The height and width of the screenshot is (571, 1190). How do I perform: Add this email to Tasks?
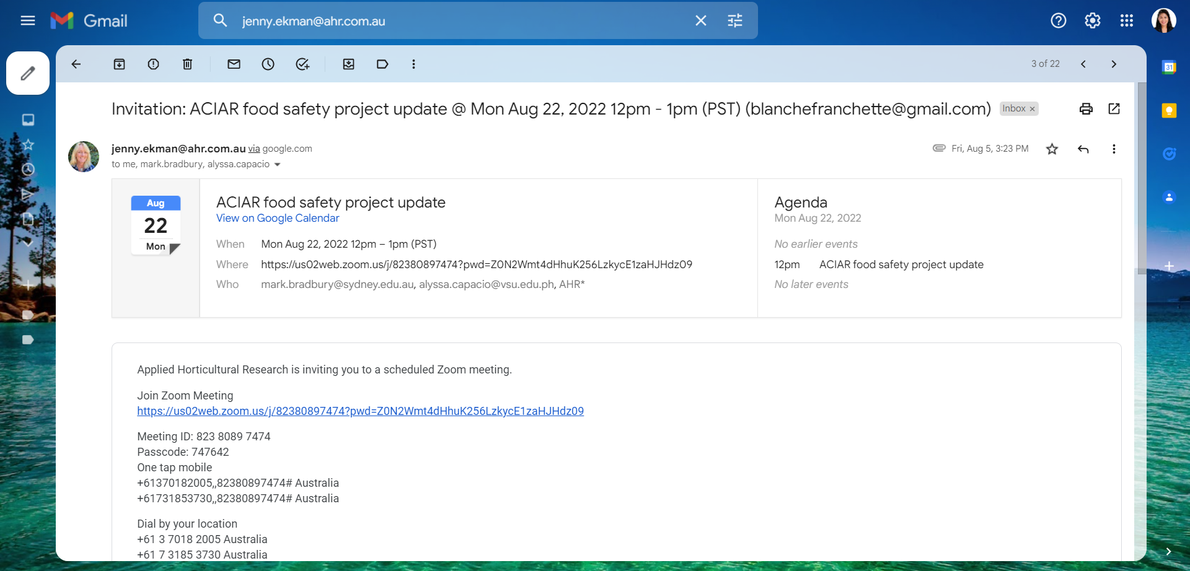tap(302, 64)
